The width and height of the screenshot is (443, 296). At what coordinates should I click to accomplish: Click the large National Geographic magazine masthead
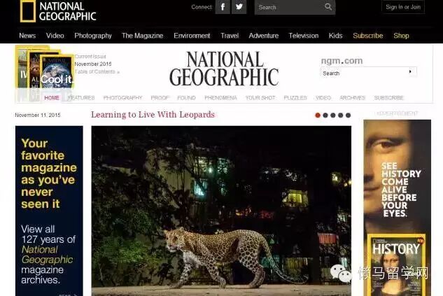click(224, 69)
